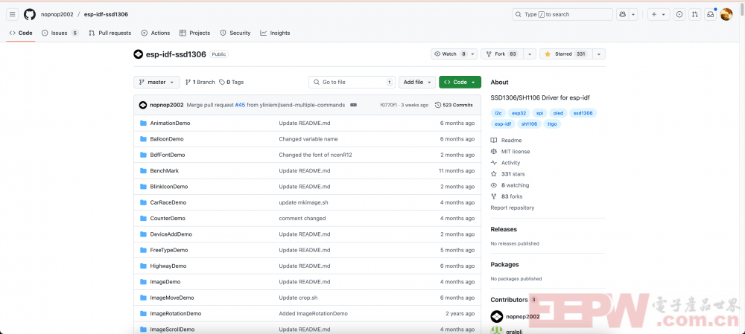Open commit hash f0770f1
Image resolution: width=745 pixels, height=334 pixels.
point(388,105)
